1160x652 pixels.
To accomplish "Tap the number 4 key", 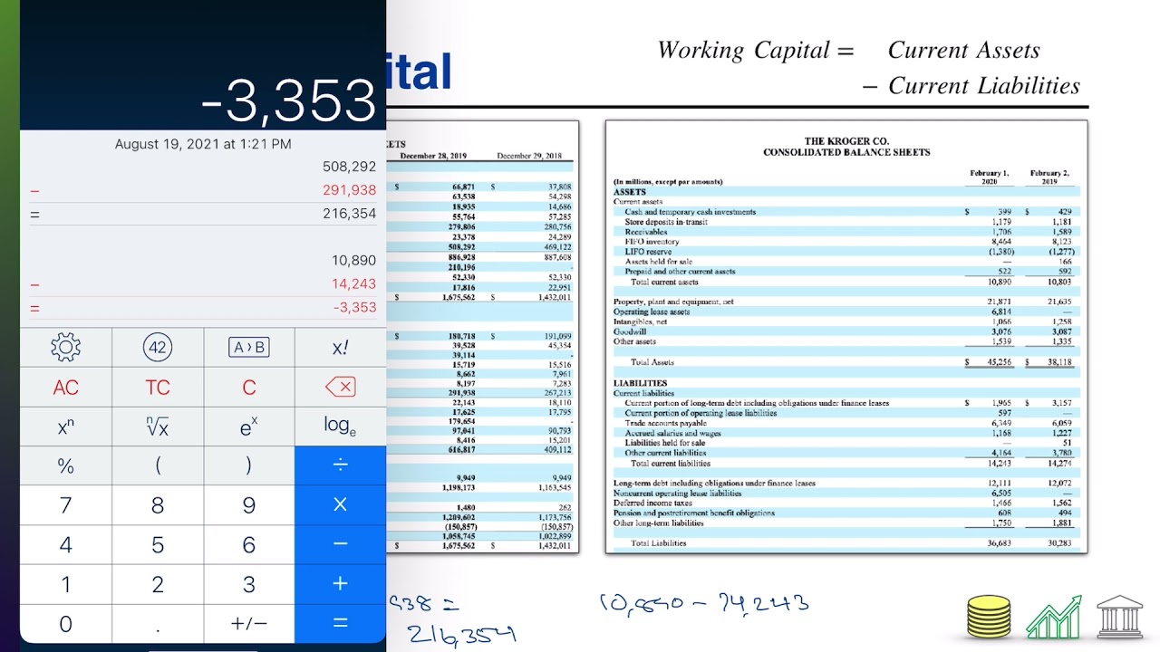I will coord(66,544).
